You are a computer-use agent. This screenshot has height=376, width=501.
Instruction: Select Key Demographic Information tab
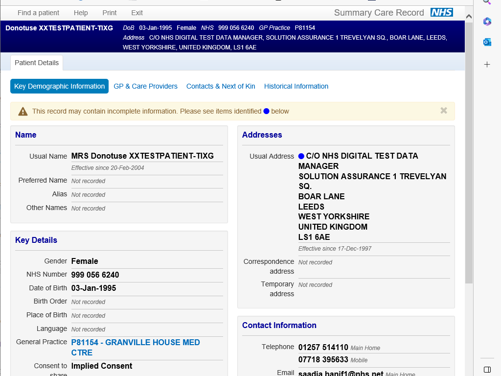coord(59,86)
